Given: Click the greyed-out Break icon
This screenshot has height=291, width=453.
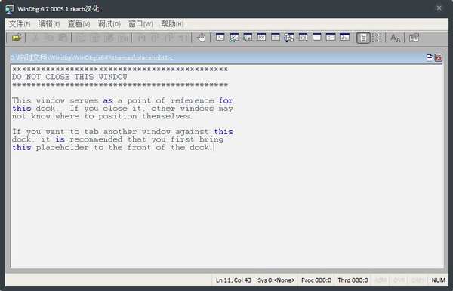Looking at the screenshot, I should pos(123,38).
